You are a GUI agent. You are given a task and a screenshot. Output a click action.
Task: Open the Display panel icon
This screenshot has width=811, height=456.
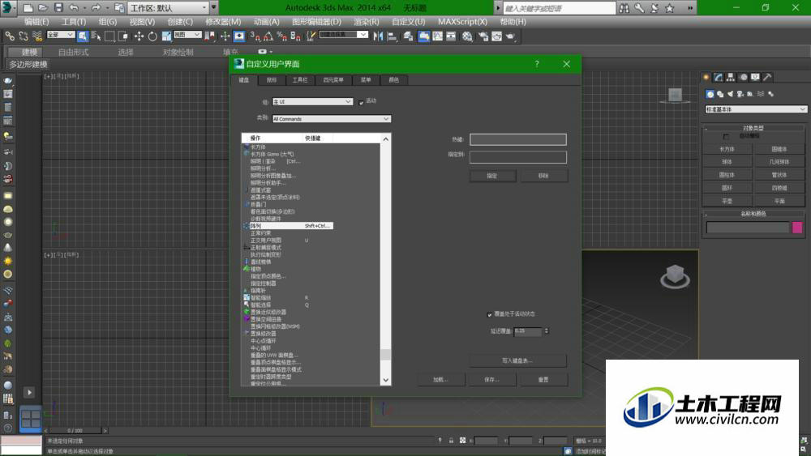click(x=755, y=78)
